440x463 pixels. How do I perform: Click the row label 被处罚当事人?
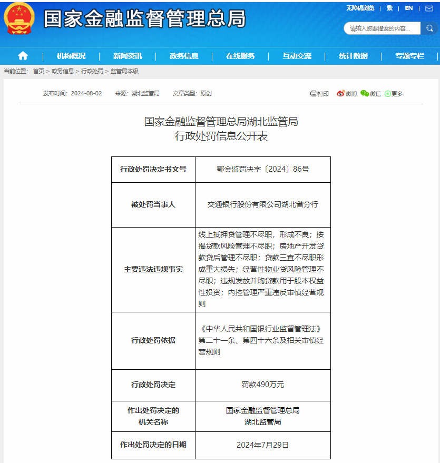click(x=153, y=204)
